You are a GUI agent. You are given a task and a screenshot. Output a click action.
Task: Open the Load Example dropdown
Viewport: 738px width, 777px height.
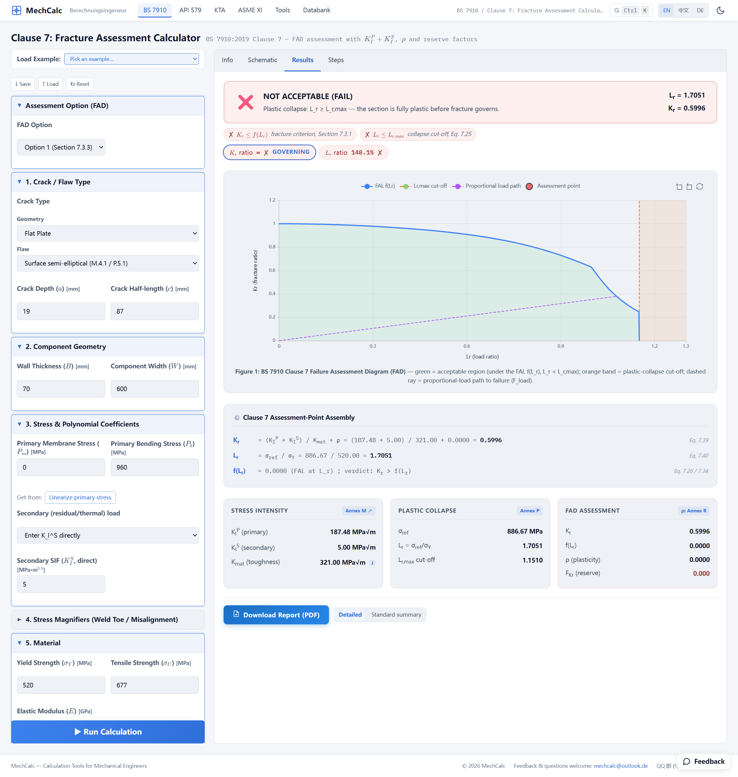tap(131, 59)
